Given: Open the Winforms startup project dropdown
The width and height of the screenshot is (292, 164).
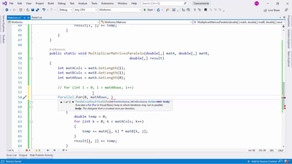Looking at the screenshot, I should [x=120, y=10].
